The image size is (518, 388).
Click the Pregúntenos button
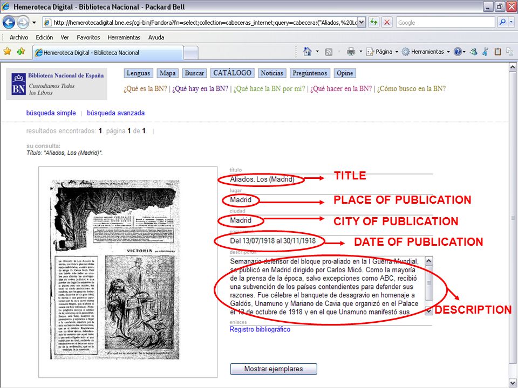click(x=310, y=73)
